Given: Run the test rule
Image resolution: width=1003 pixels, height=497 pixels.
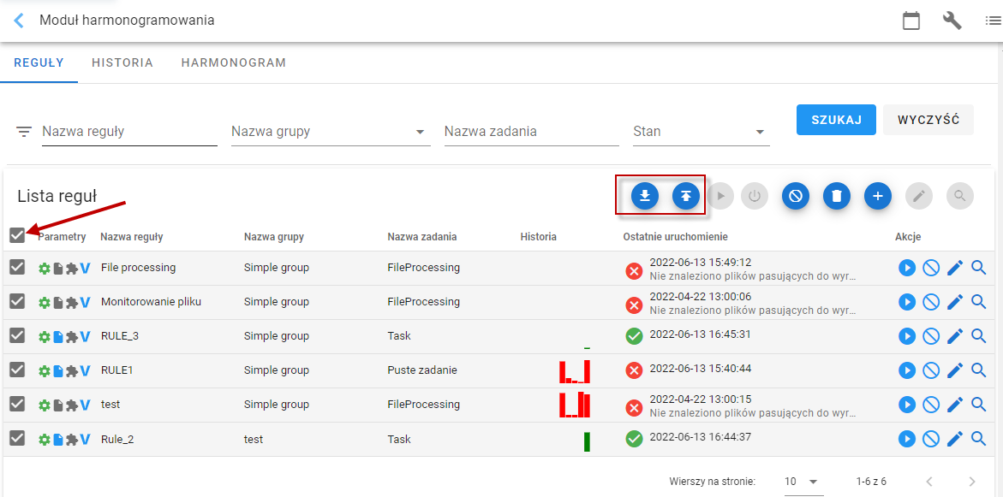Looking at the screenshot, I should [907, 405].
